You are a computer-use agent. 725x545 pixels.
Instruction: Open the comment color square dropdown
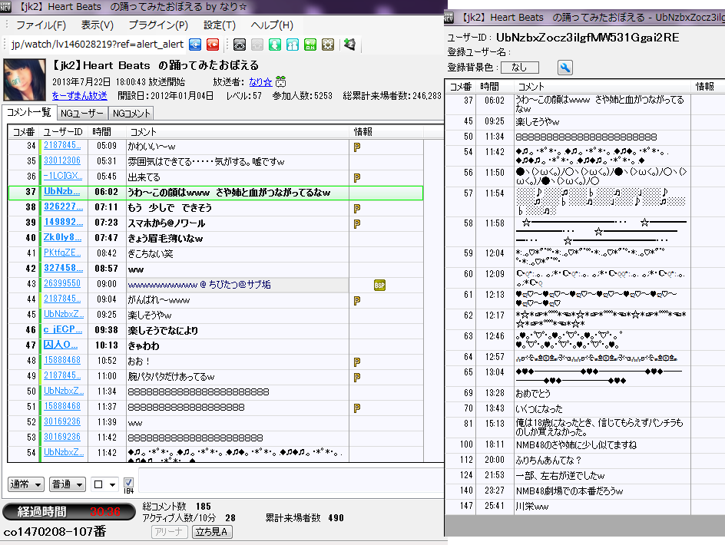click(104, 484)
